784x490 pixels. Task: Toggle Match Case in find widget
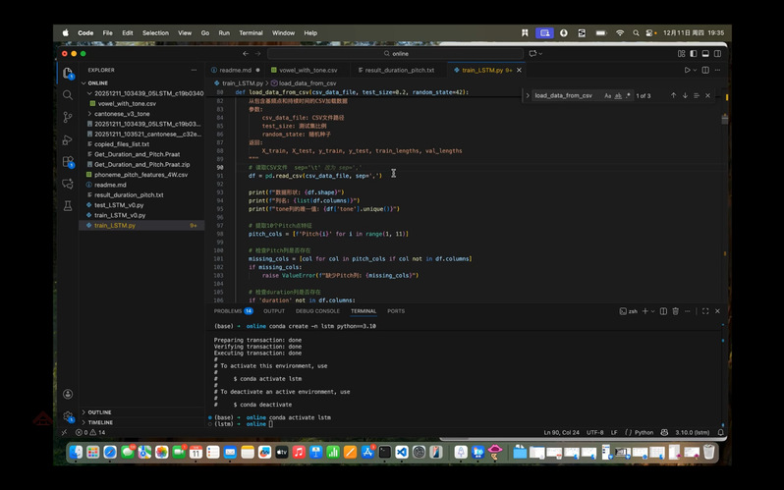pos(607,96)
